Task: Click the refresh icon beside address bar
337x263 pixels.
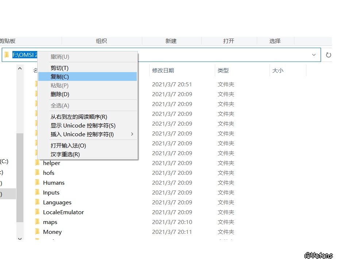Action: tap(328, 55)
